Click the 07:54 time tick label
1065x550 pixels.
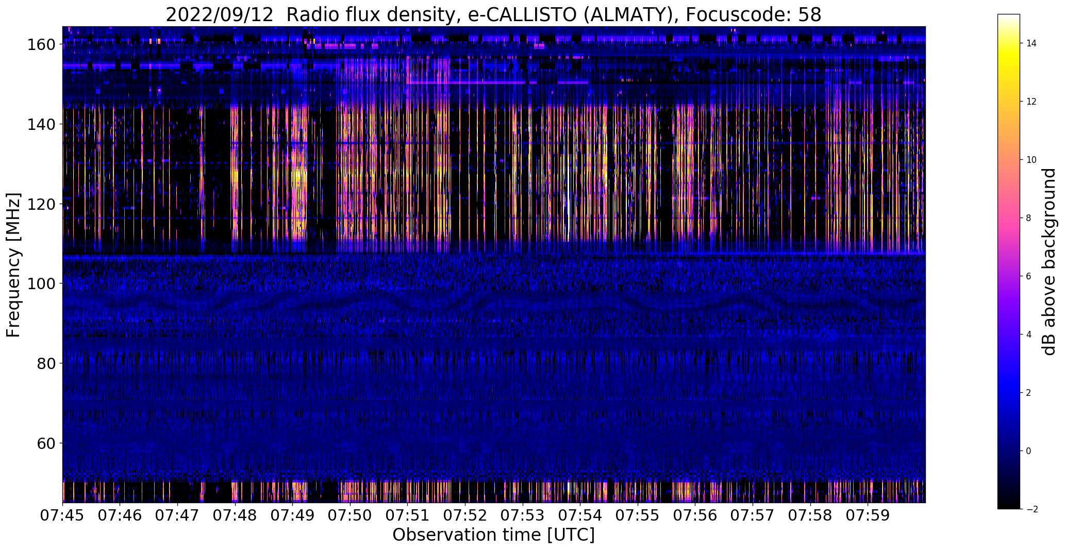[580, 515]
